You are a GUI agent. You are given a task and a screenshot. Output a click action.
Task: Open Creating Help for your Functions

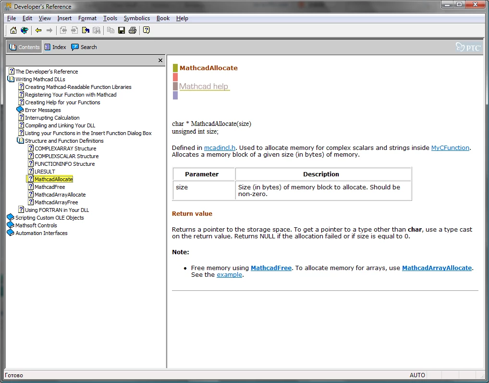[x=62, y=102]
